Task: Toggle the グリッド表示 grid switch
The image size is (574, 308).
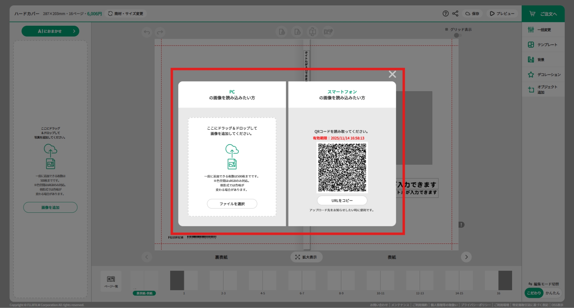Action: [457, 35]
